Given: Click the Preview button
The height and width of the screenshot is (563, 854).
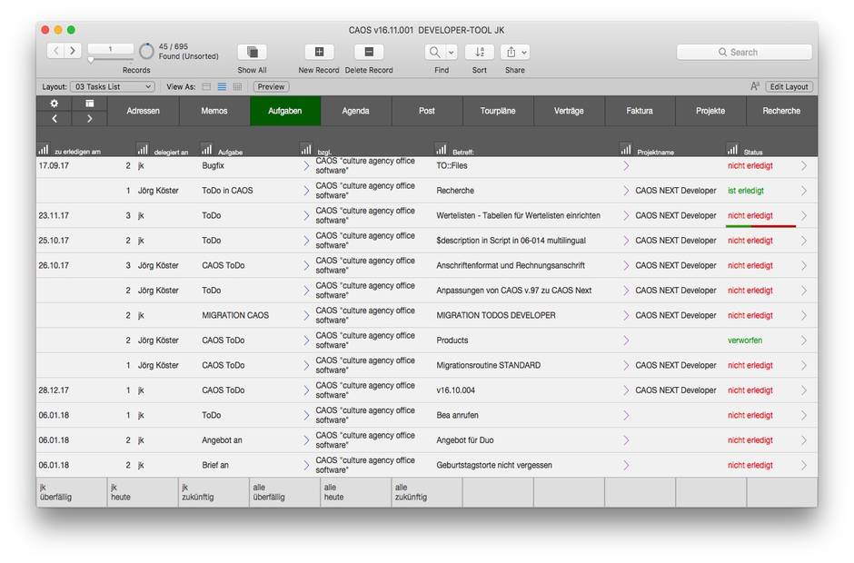Looking at the screenshot, I should point(271,86).
